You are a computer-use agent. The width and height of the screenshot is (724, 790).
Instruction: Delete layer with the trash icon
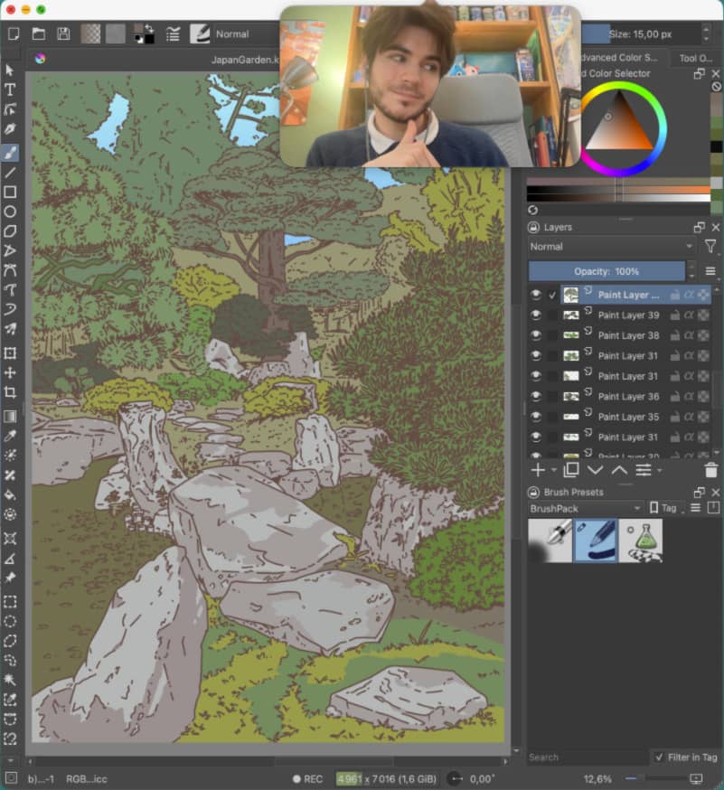[x=711, y=470]
